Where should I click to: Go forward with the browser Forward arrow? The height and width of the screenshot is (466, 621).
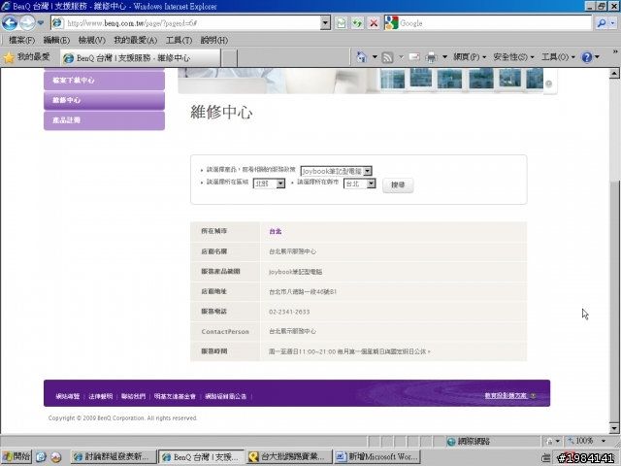click(27, 23)
